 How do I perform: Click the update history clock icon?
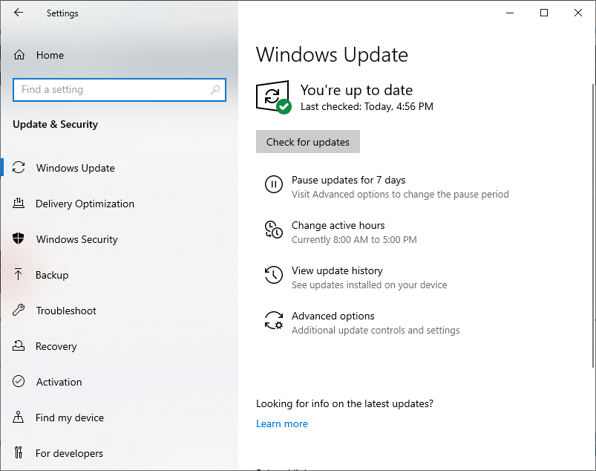[273, 275]
